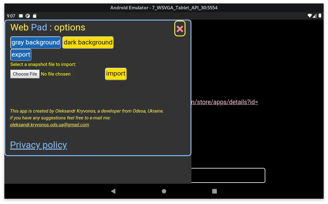Click 'Select a snapshot file to import:' label

(x=43, y=64)
